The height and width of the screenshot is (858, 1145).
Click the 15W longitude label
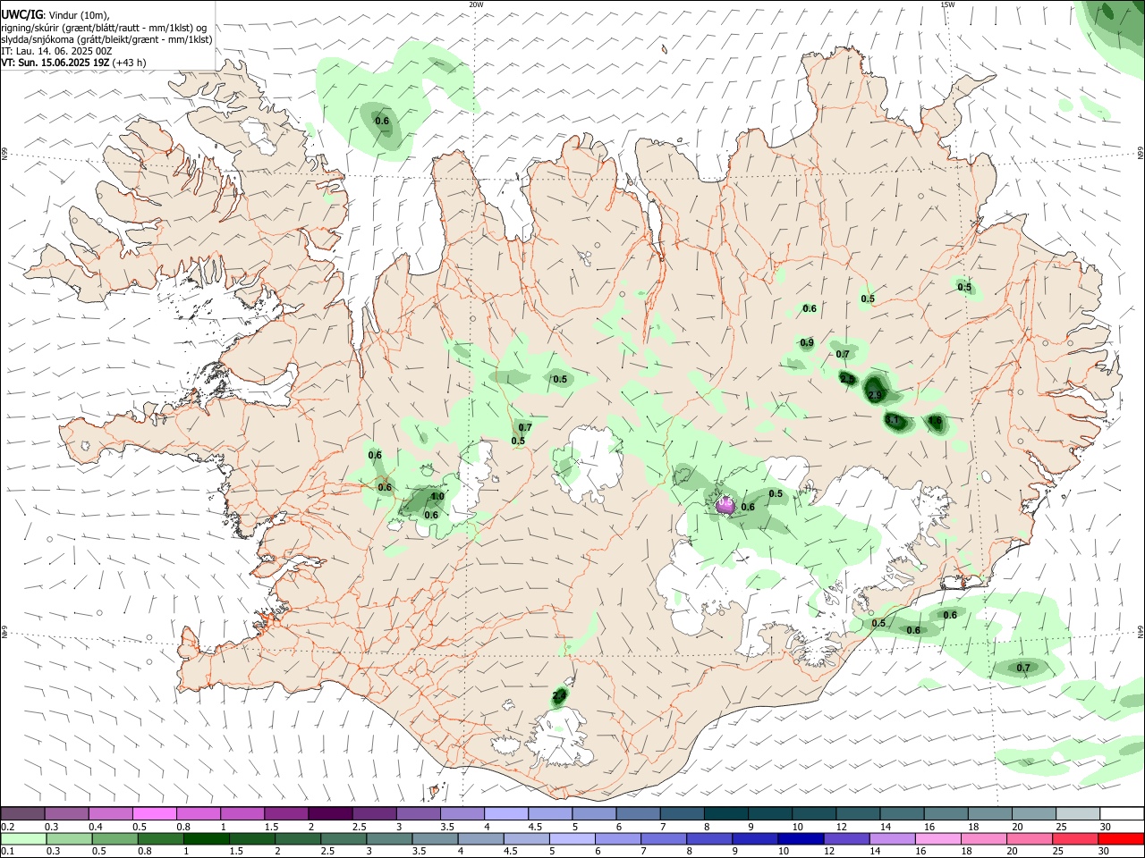point(947,4)
